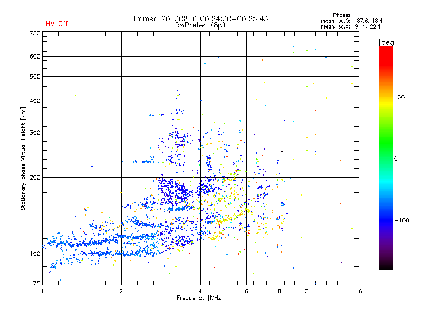Click the color bar label '100'
Viewport: 422px width, 317px height.
(399, 97)
